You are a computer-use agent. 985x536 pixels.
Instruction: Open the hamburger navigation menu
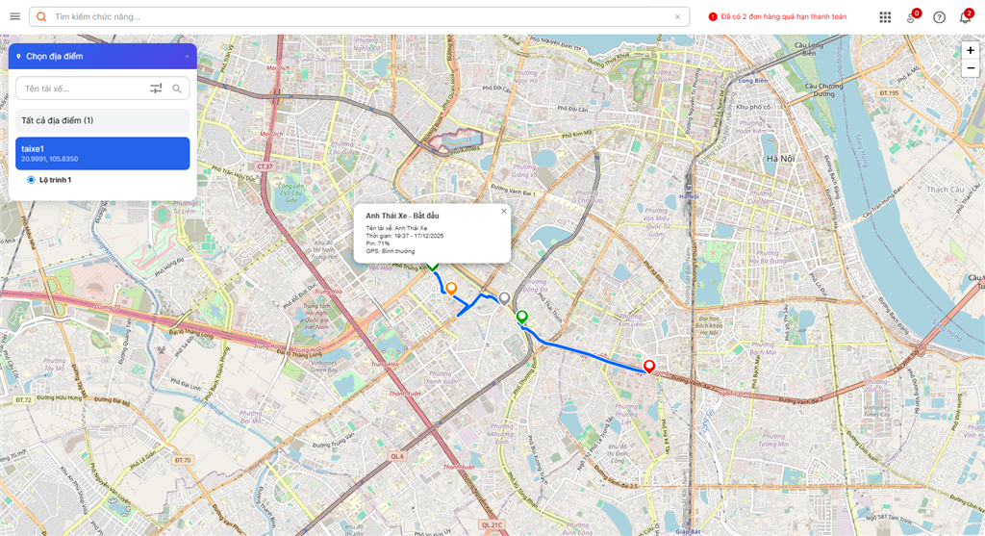pos(14,16)
